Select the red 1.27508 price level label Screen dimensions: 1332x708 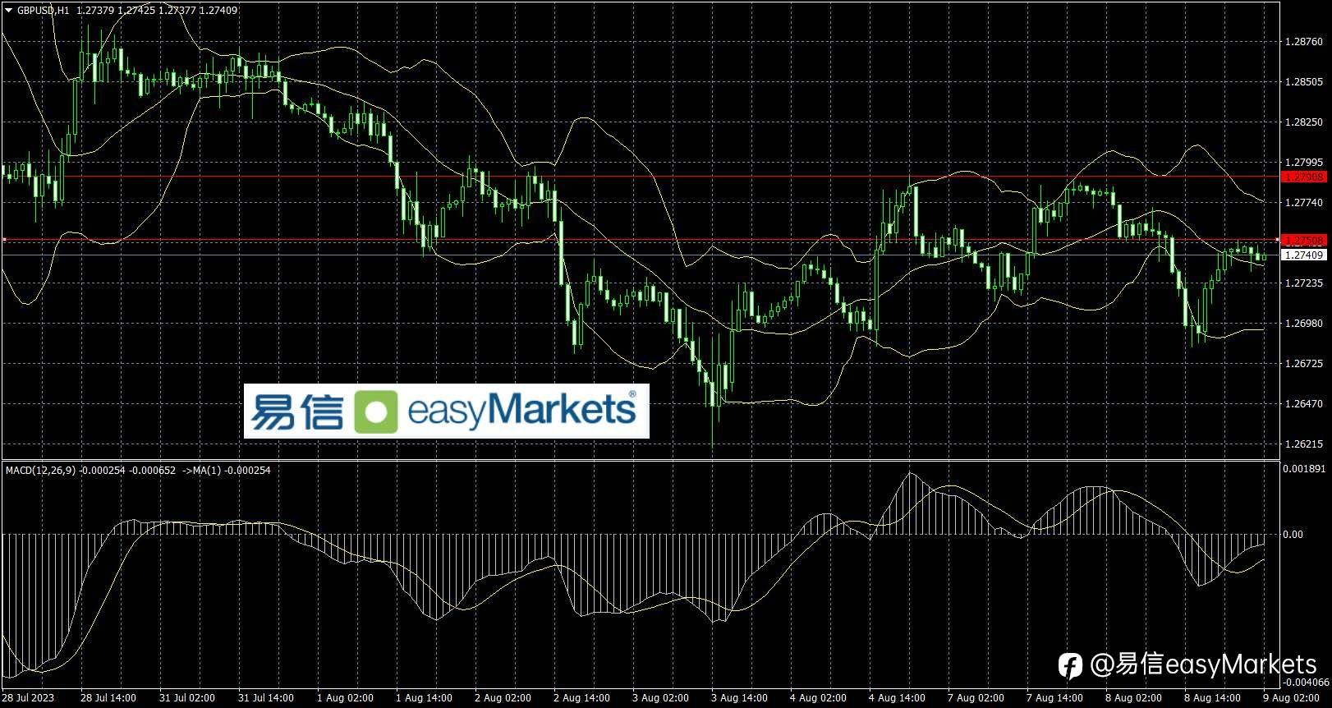(1304, 240)
